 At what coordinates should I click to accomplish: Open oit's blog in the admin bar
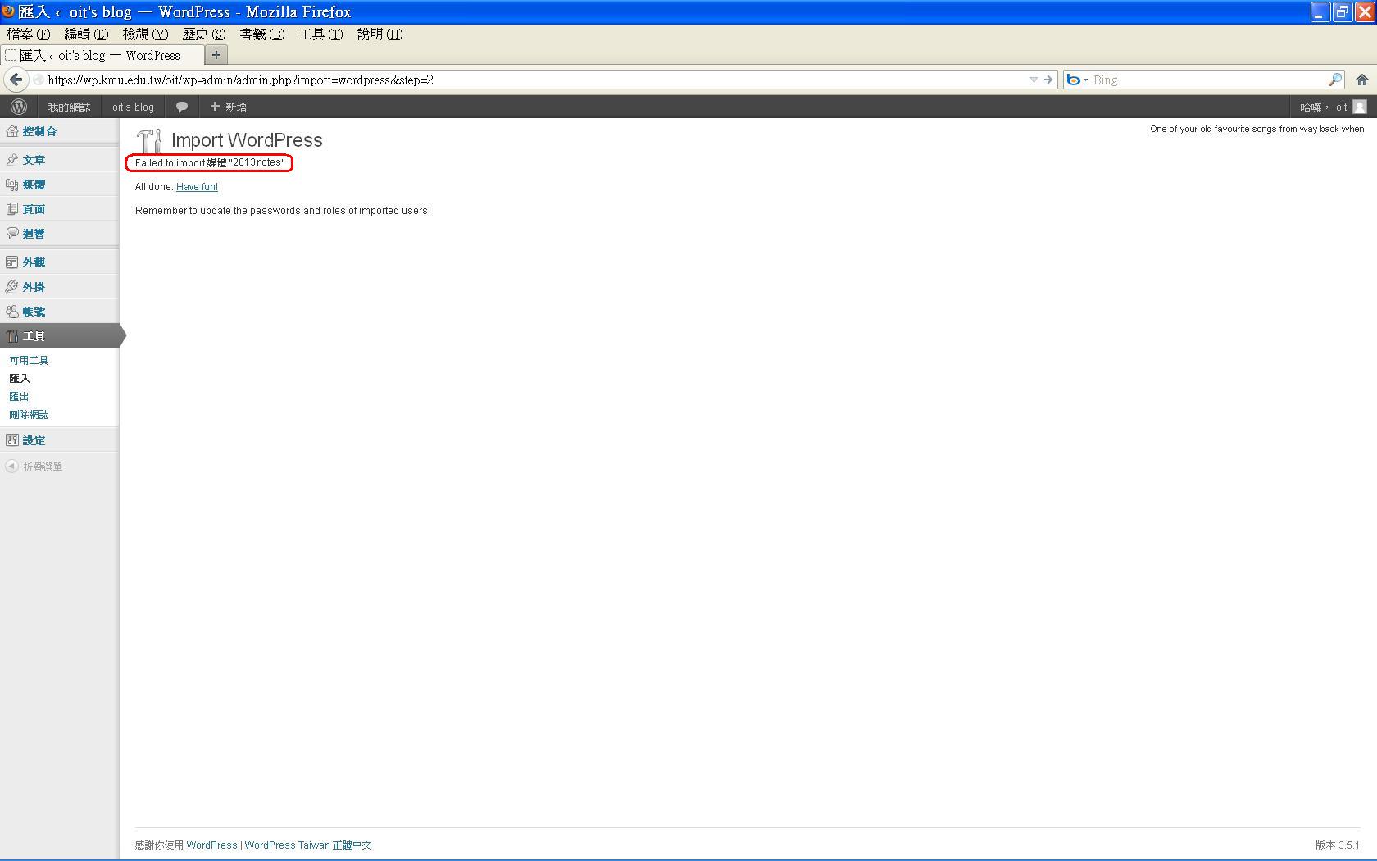tap(133, 107)
